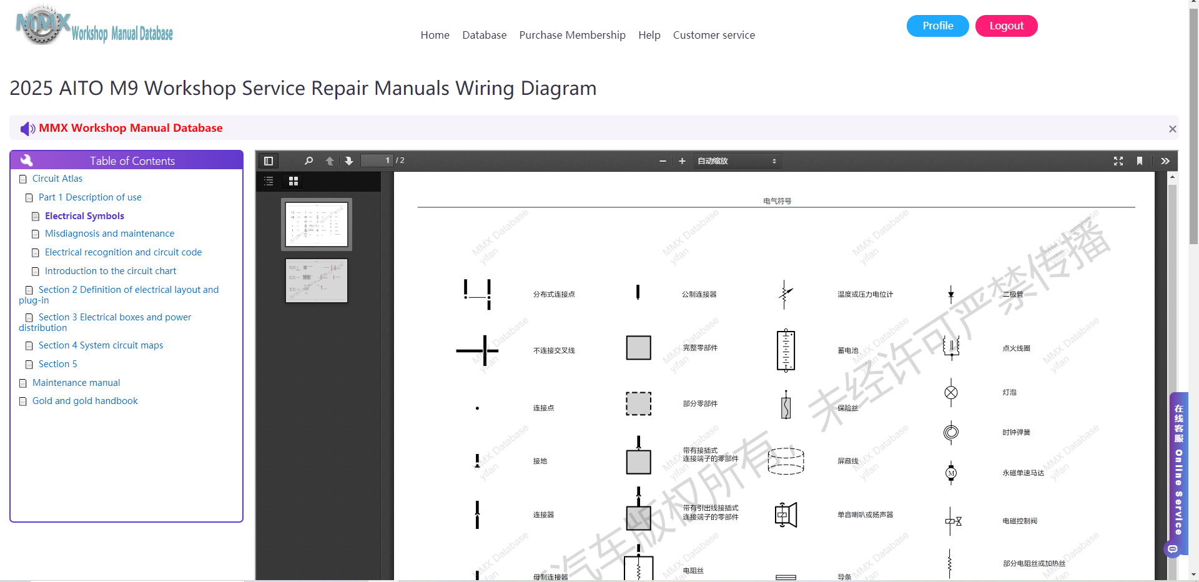
Task: Open Section 5 entry
Action: (x=58, y=364)
